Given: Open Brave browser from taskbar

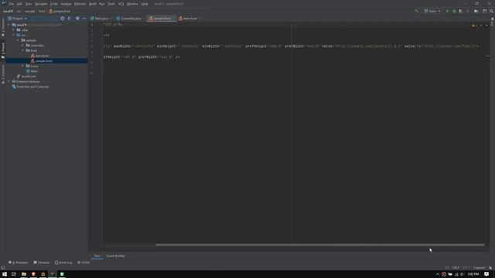Looking at the screenshot, I should pos(33,274).
